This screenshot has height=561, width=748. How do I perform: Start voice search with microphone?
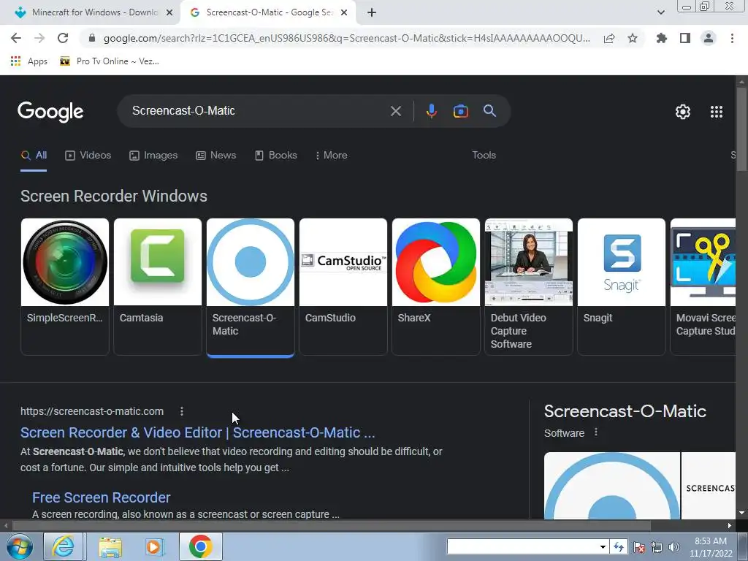pyautogui.click(x=431, y=111)
